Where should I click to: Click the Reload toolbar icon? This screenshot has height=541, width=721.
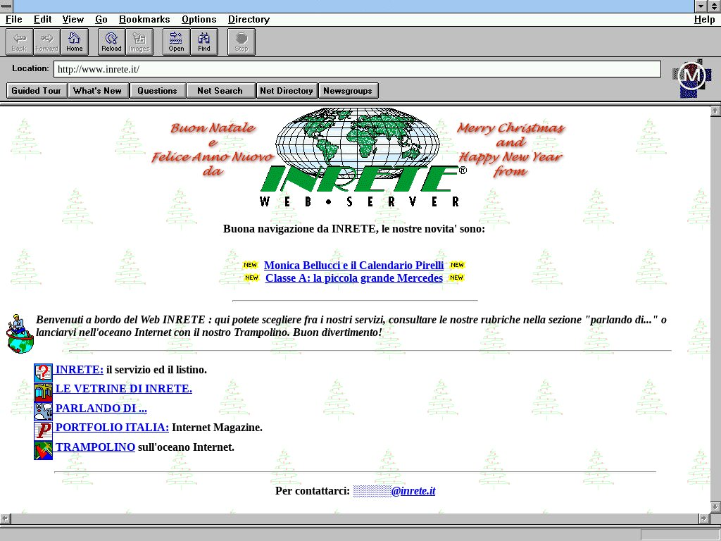tap(111, 42)
